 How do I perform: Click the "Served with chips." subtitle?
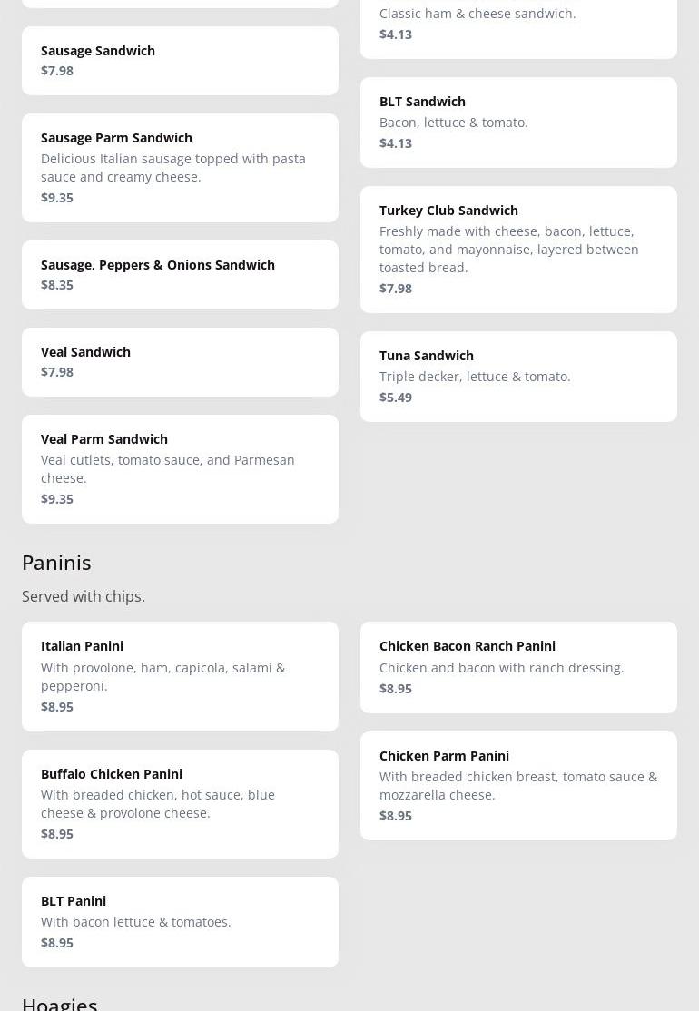click(84, 596)
